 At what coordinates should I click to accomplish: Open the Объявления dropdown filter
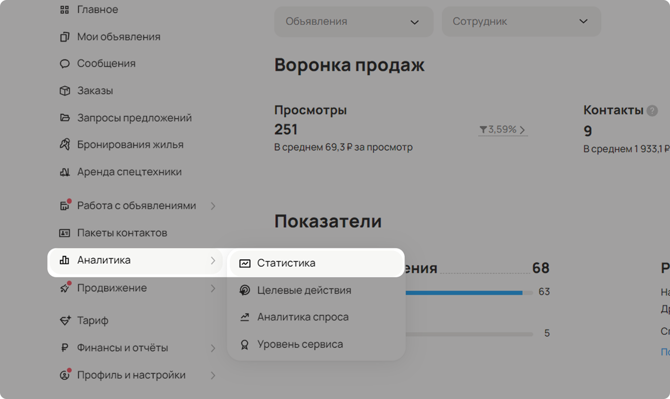[354, 22]
